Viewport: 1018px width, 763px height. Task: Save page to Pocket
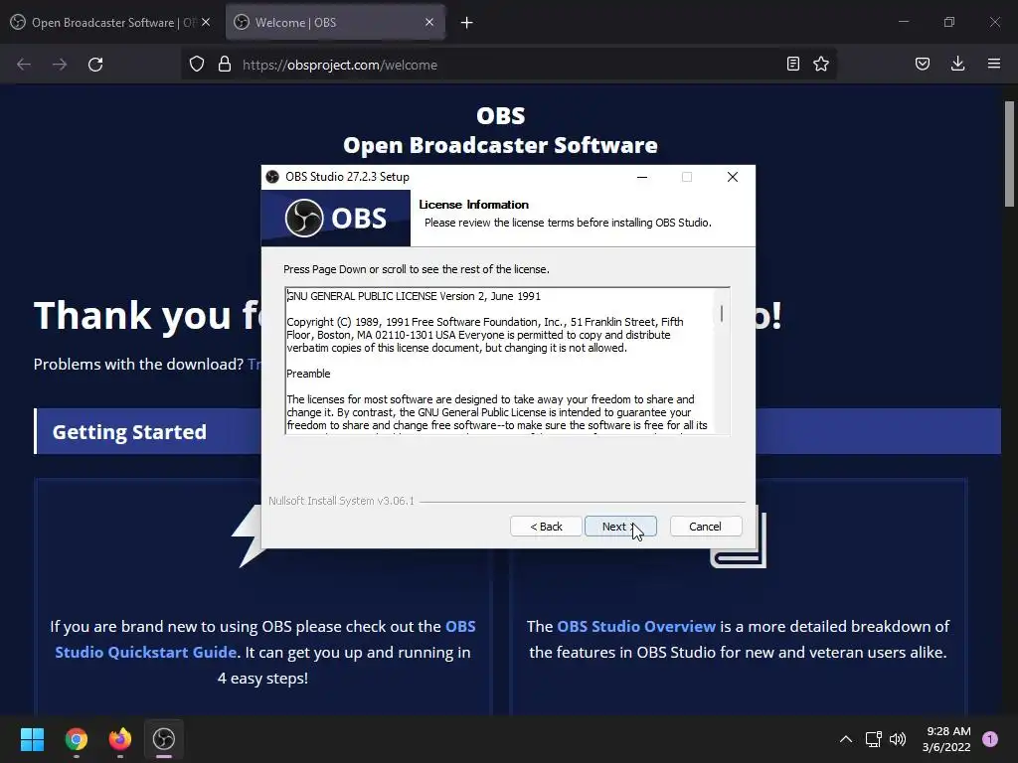pos(923,64)
